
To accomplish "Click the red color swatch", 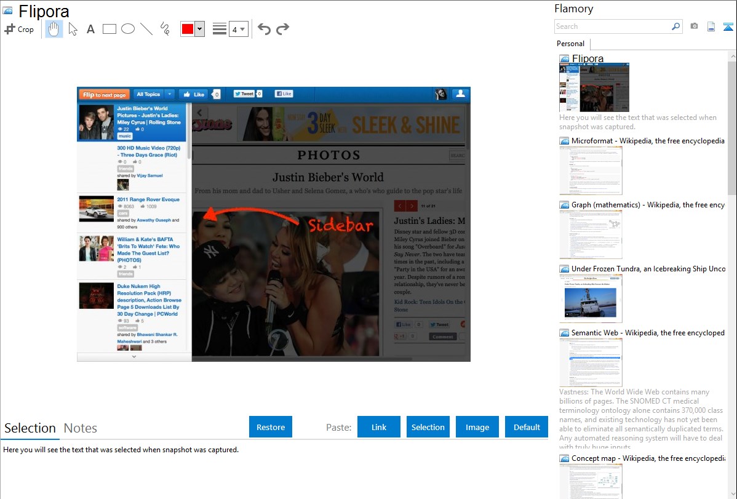I will (x=188, y=29).
